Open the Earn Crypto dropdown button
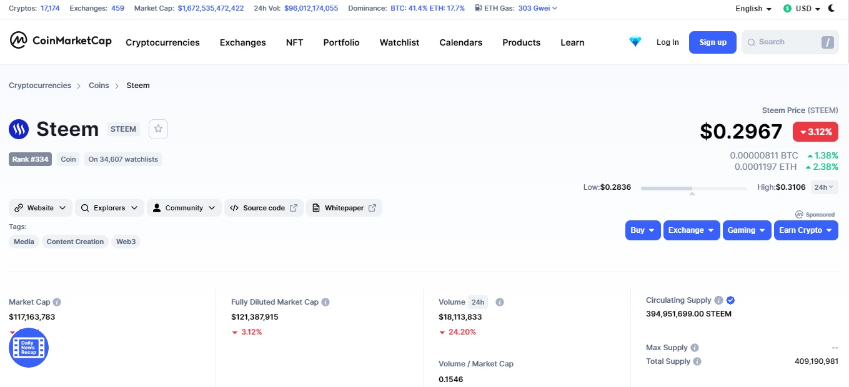Screen dimensions: 849x387 pos(806,230)
